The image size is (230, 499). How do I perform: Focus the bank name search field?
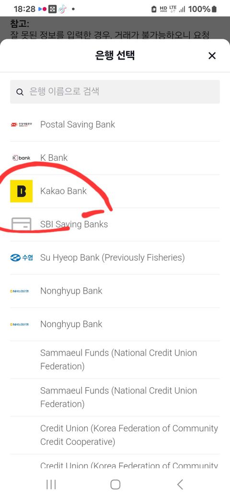point(115,92)
